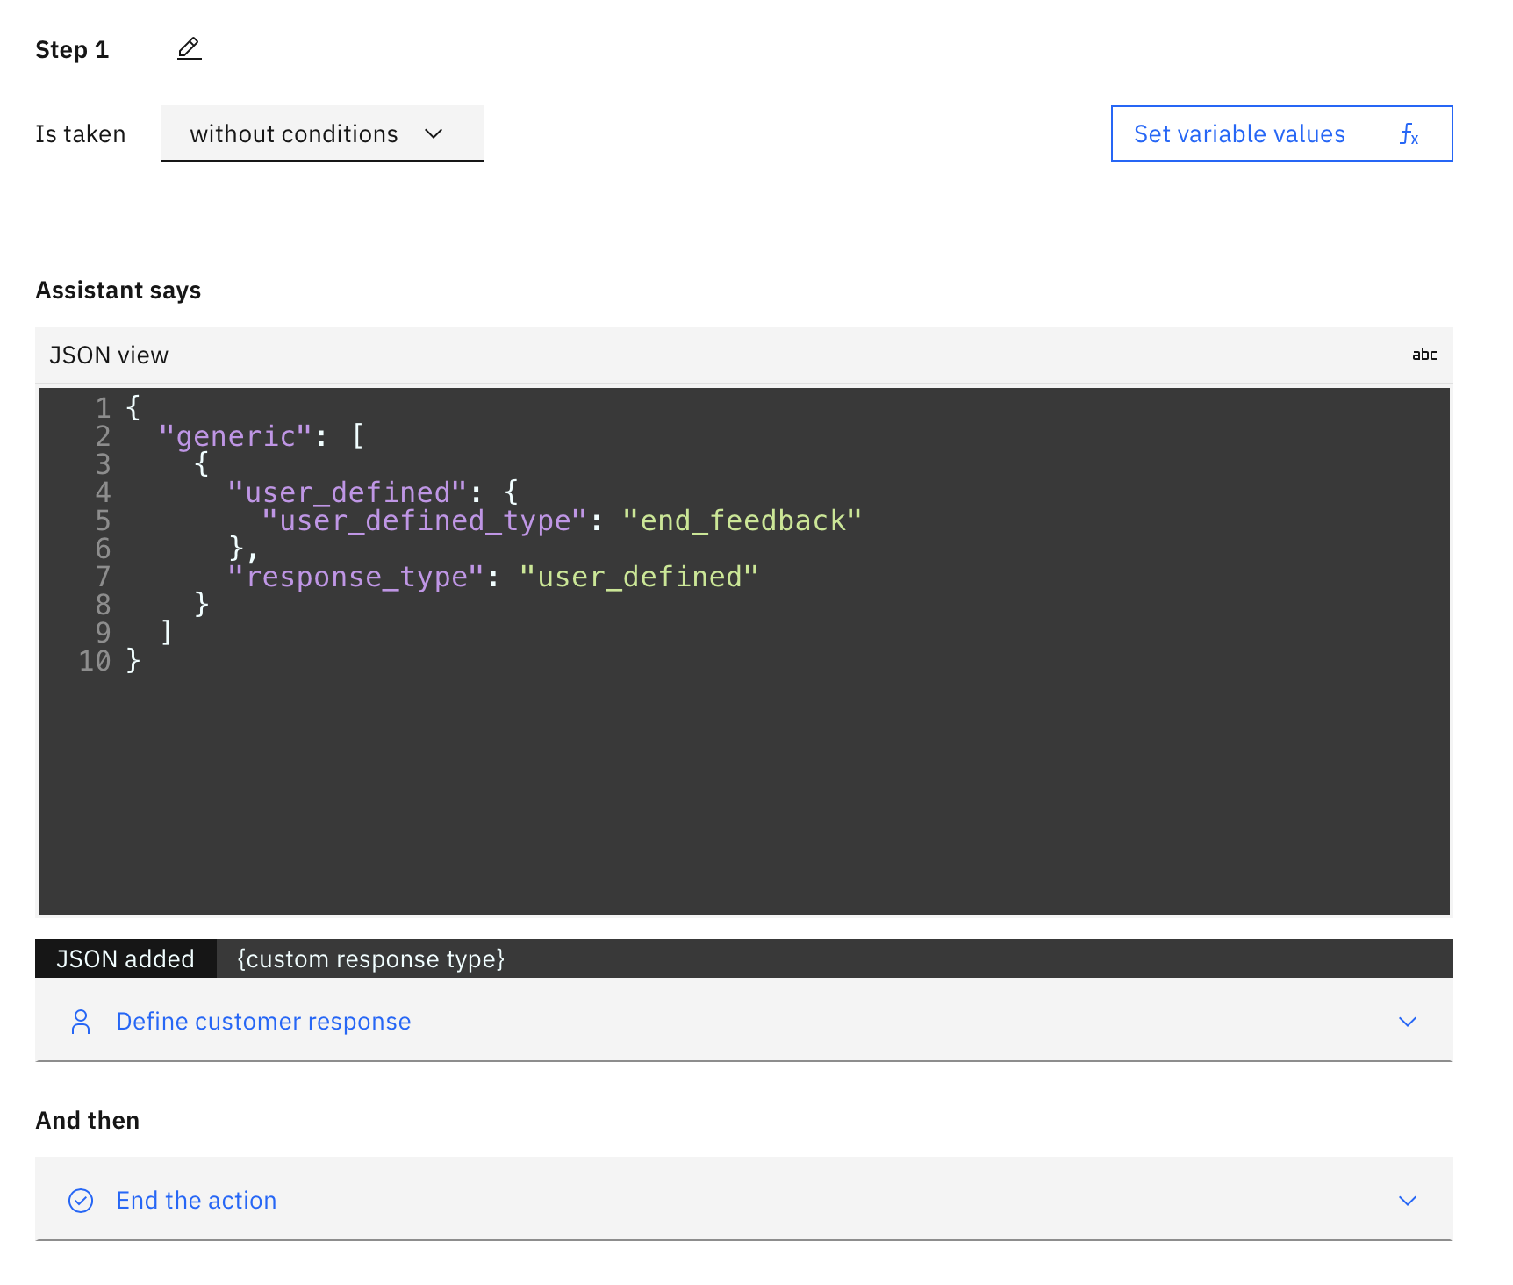
Task: Expand the End the action chevron
Action: (1407, 1201)
